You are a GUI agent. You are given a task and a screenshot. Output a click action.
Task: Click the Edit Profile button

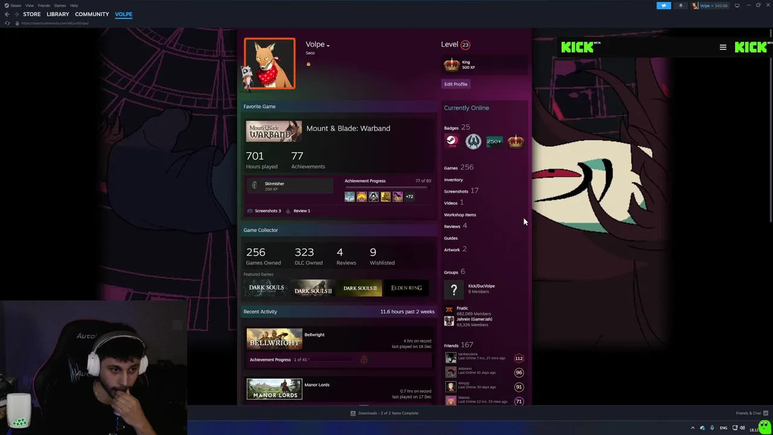[456, 84]
